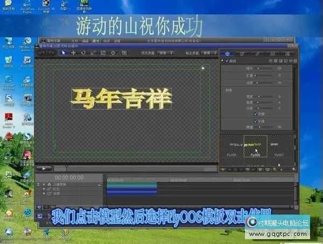The width and height of the screenshot is (323, 244).
Task: Open the 输出质量 output quality dropdown
Action: 209,53
